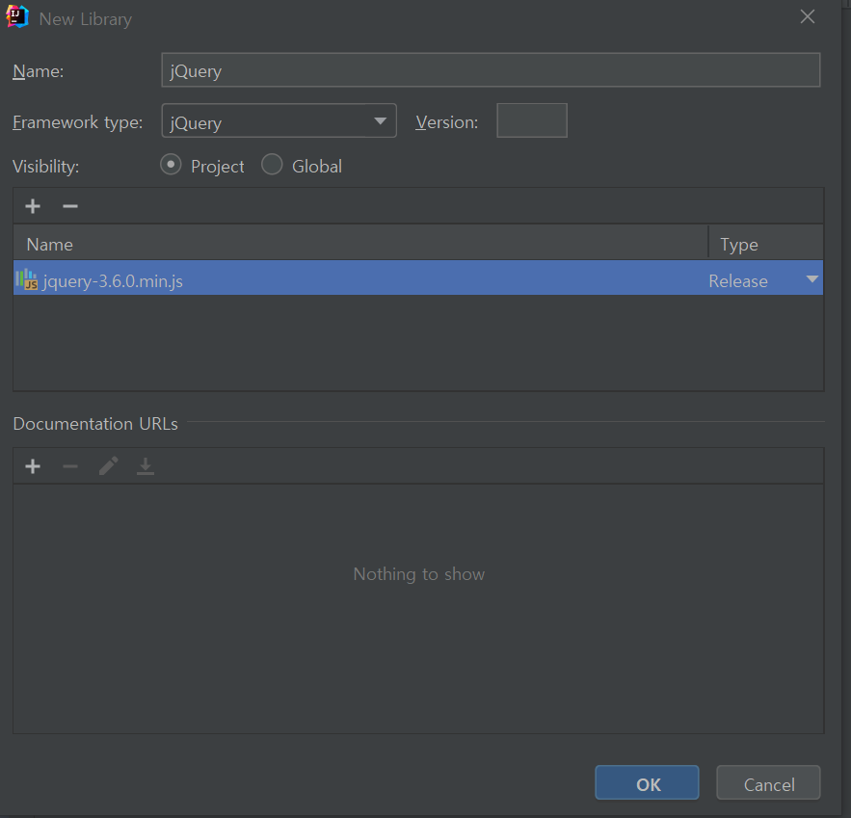
Task: Confirm with the OK button
Action: tap(647, 782)
